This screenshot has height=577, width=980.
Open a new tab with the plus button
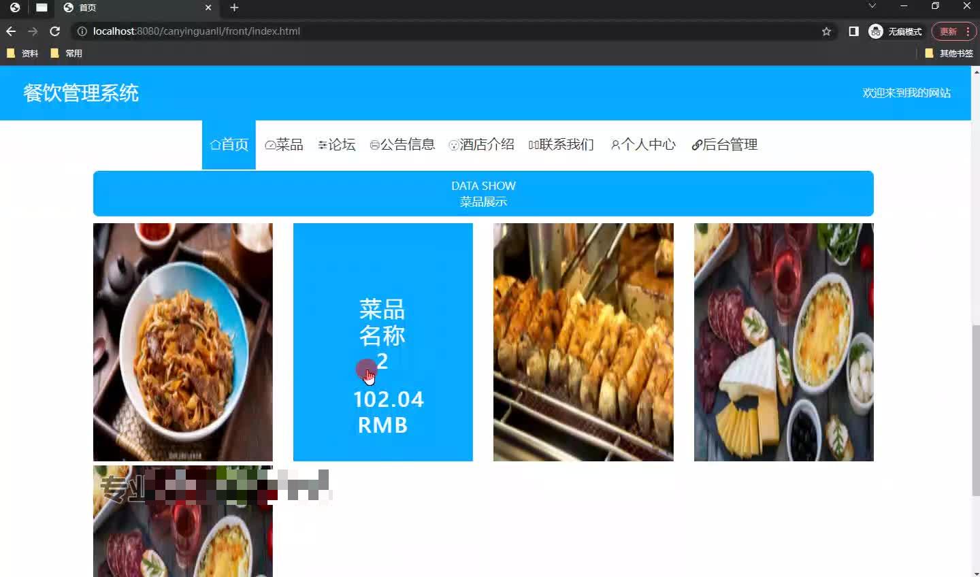click(x=234, y=7)
